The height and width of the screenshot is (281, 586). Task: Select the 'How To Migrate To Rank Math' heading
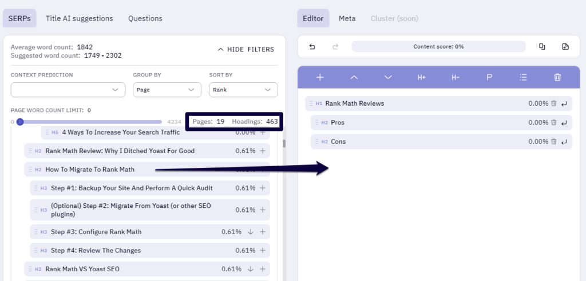(x=147, y=170)
